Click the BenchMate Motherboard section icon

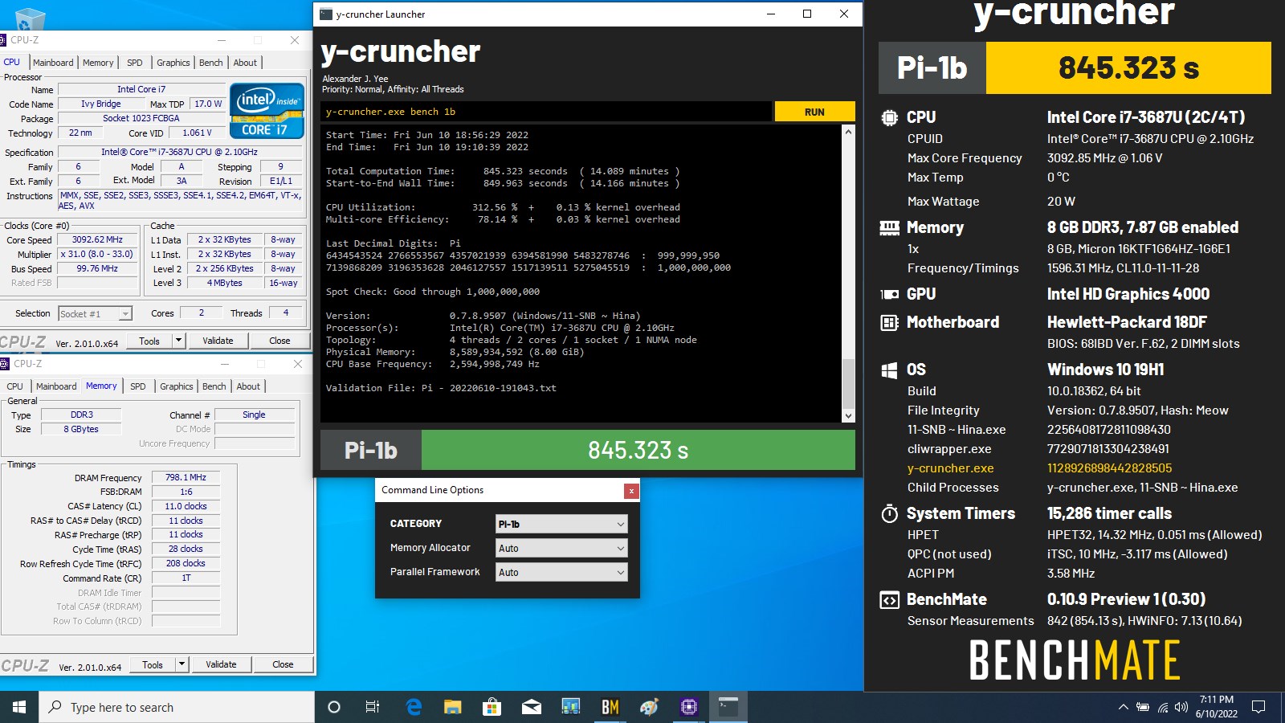pyautogui.click(x=890, y=323)
